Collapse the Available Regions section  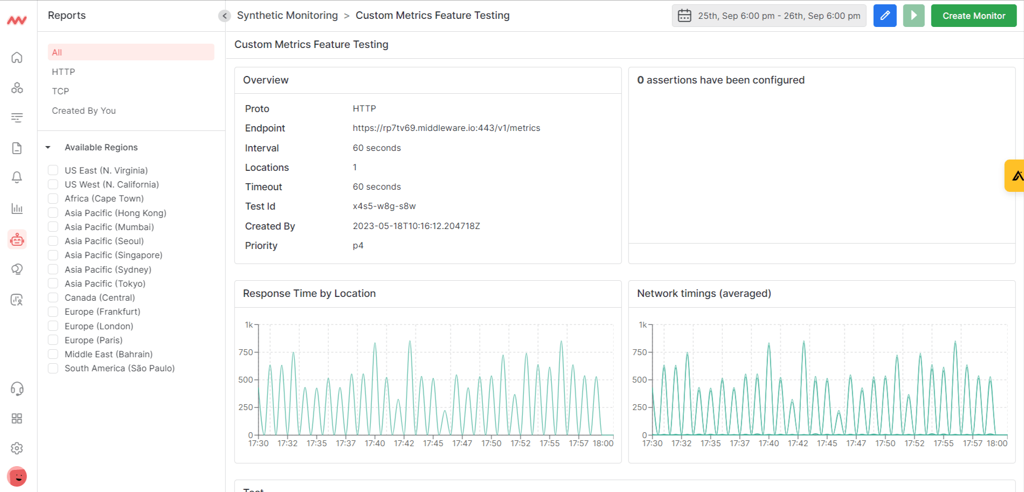point(48,147)
